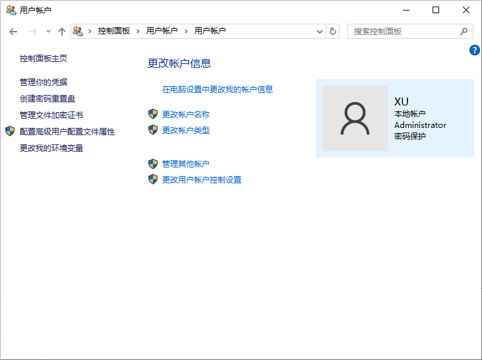Open 管理文件加密证书 link
The image size is (482, 360).
51,115
